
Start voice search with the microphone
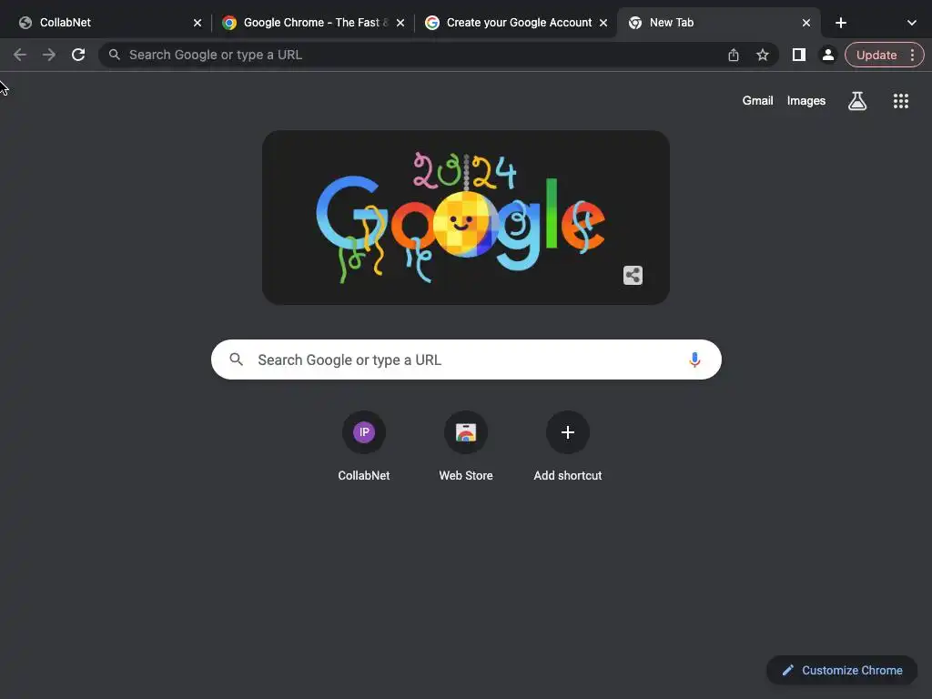click(x=694, y=360)
